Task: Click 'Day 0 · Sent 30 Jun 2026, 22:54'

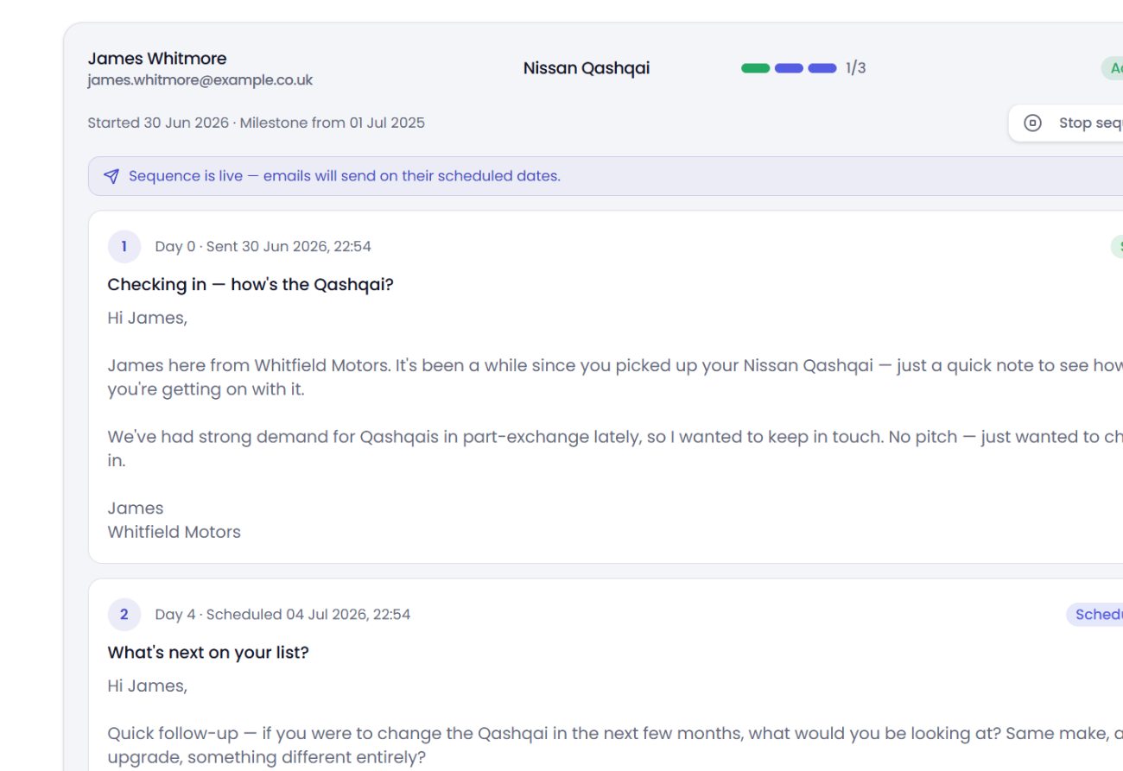Action: click(x=263, y=246)
